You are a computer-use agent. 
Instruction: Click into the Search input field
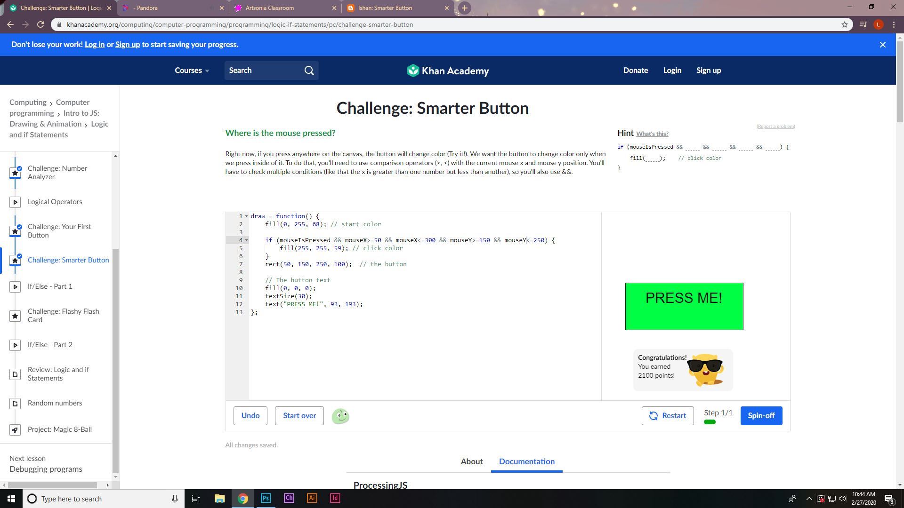[x=264, y=71]
